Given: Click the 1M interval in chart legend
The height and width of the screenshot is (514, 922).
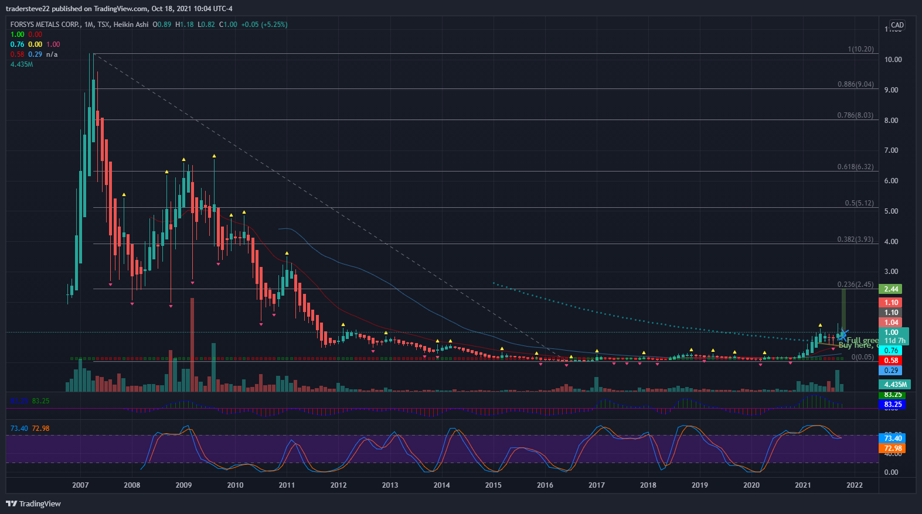Looking at the screenshot, I should 89,25.
